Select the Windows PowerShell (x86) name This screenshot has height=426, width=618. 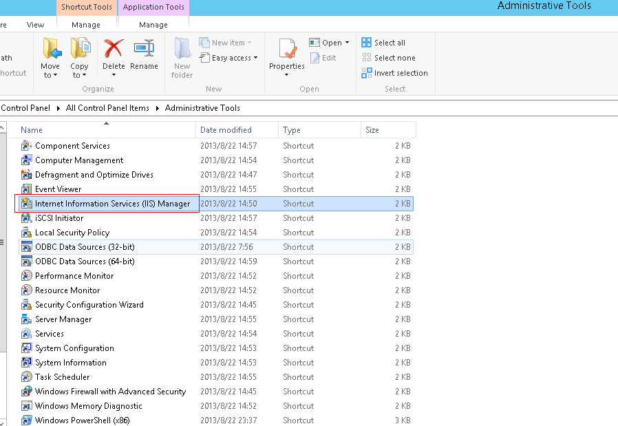83,420
